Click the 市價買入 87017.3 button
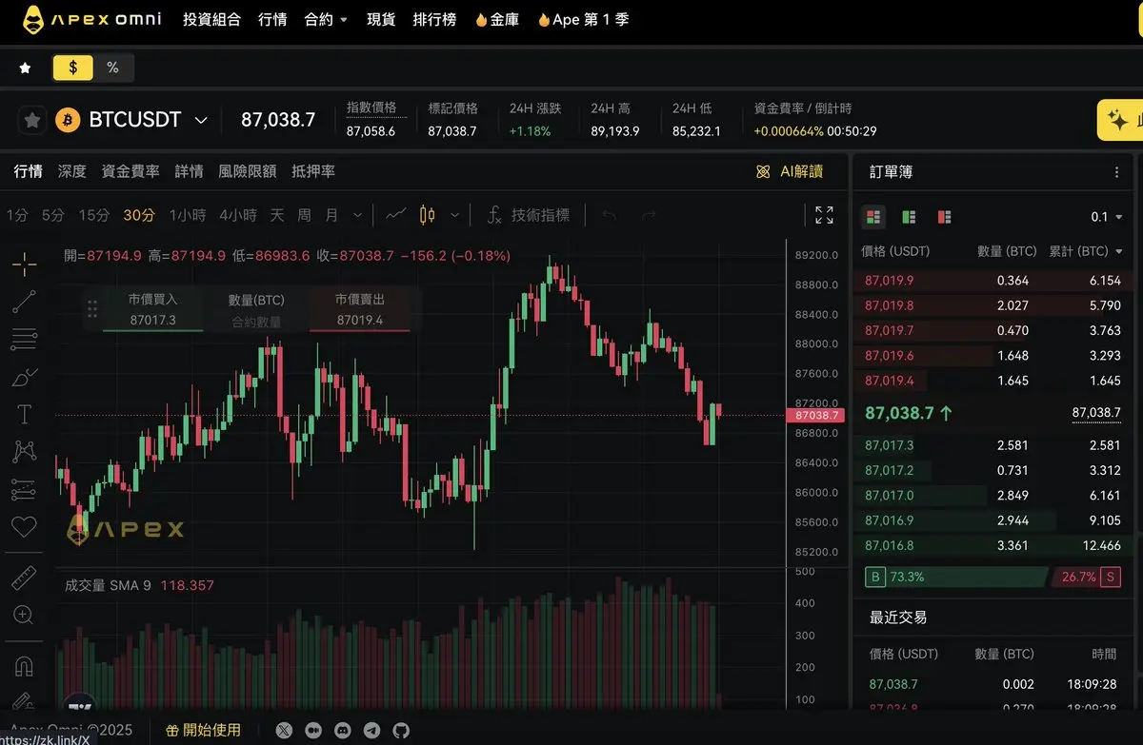1143x745 pixels. click(x=152, y=309)
